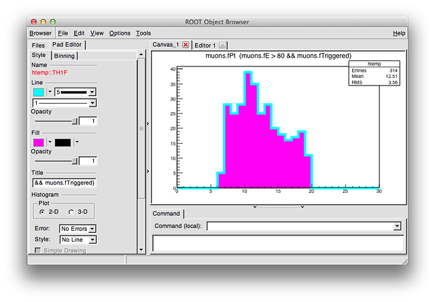Switch to the Files tab

(38, 45)
